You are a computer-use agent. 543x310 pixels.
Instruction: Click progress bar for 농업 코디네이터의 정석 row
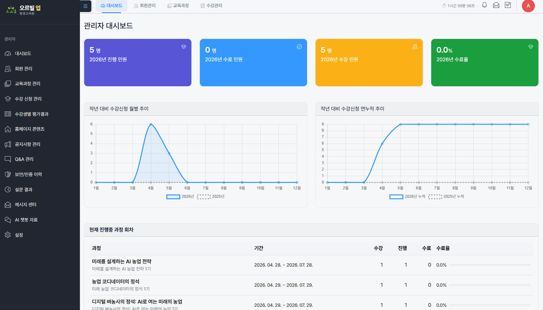[490, 285]
